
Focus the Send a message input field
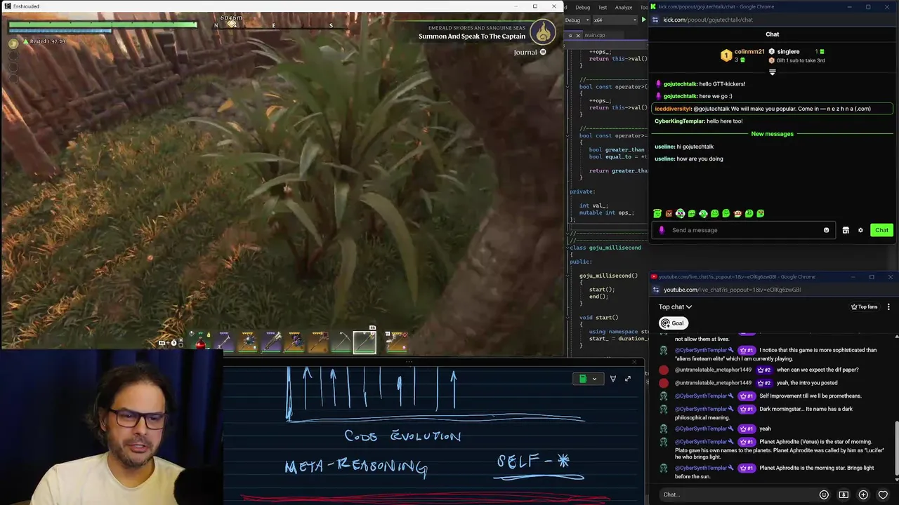[743, 230]
